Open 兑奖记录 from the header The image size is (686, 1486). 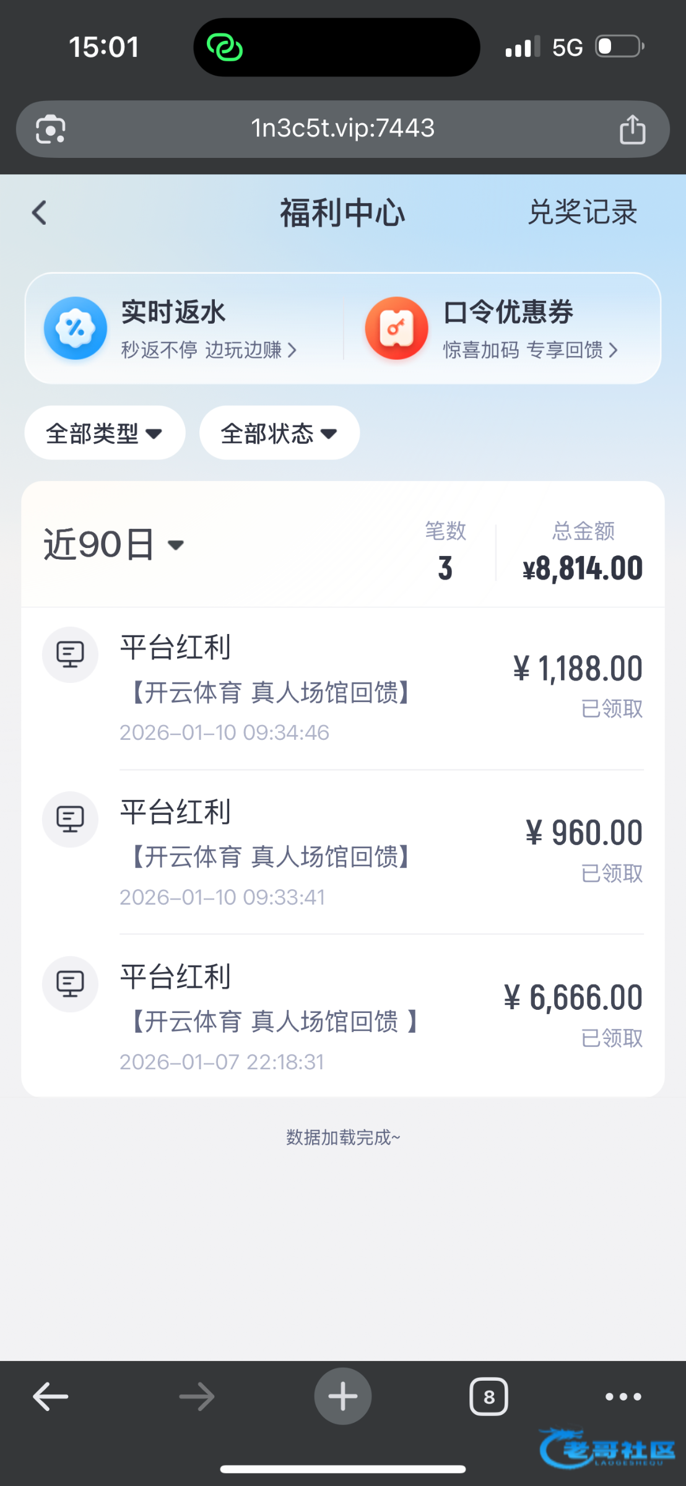pyautogui.click(x=582, y=212)
